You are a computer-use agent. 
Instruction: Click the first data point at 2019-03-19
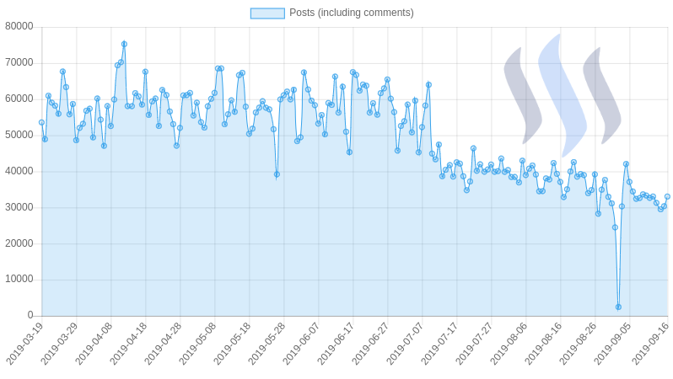point(41,123)
